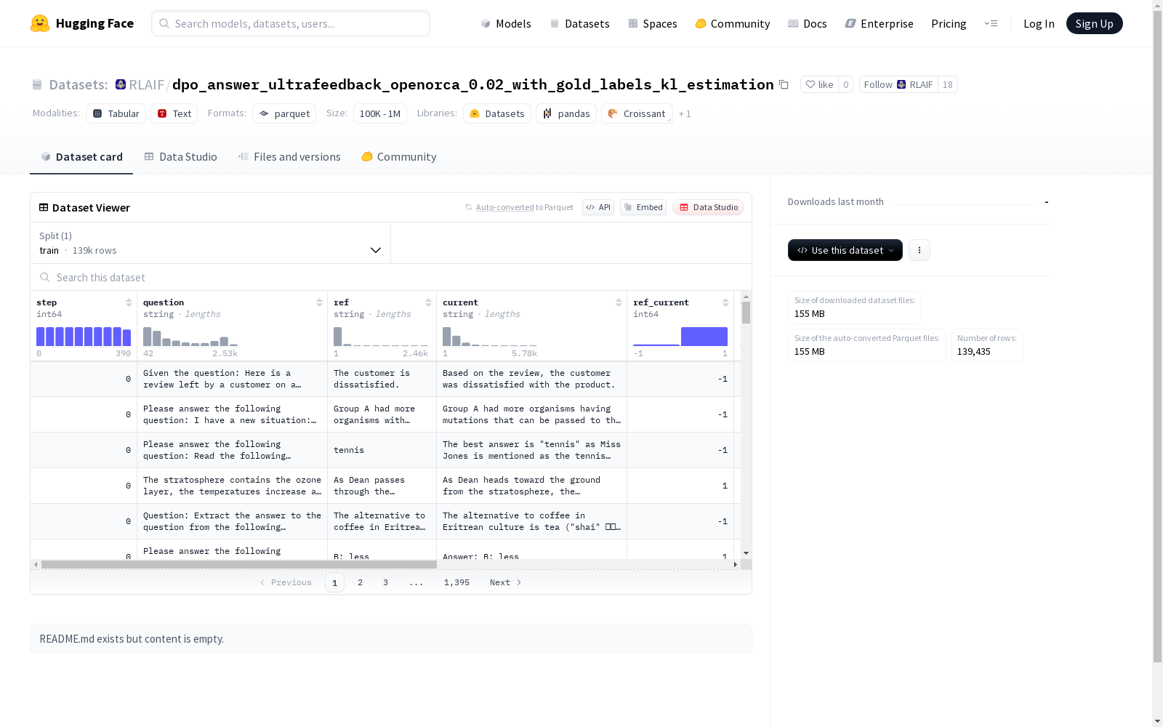Open the Pricing page link

(x=949, y=23)
